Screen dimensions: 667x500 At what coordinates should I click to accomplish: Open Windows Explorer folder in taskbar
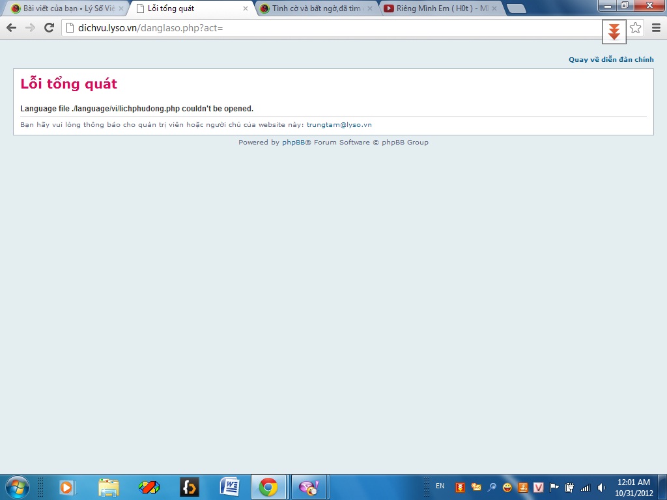tap(109, 487)
